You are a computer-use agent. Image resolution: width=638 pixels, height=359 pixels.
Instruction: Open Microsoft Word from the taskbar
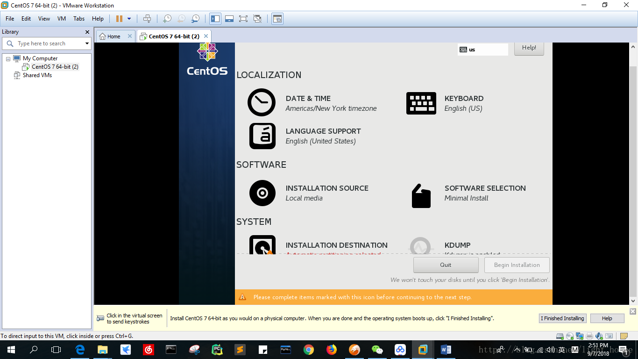pyautogui.click(x=446, y=350)
